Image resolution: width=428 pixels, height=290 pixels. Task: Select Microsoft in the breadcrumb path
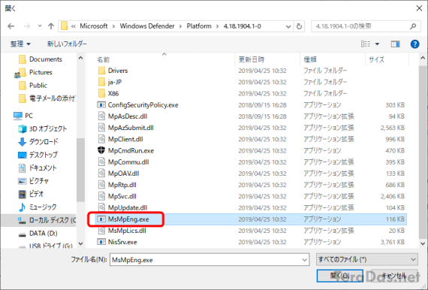point(94,26)
